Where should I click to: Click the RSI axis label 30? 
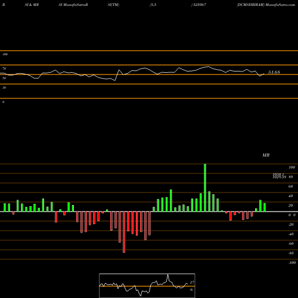tap(4, 88)
